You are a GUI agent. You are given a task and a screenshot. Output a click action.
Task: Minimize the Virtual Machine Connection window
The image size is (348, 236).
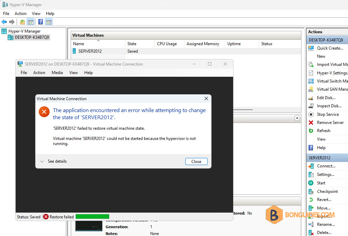pyautogui.click(x=194, y=64)
